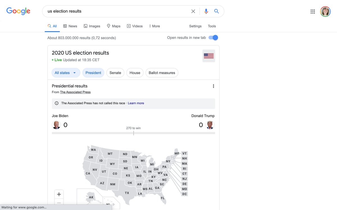Open presidential results three-dot options menu
Viewport: 337px width, 210px height.
pos(213,86)
